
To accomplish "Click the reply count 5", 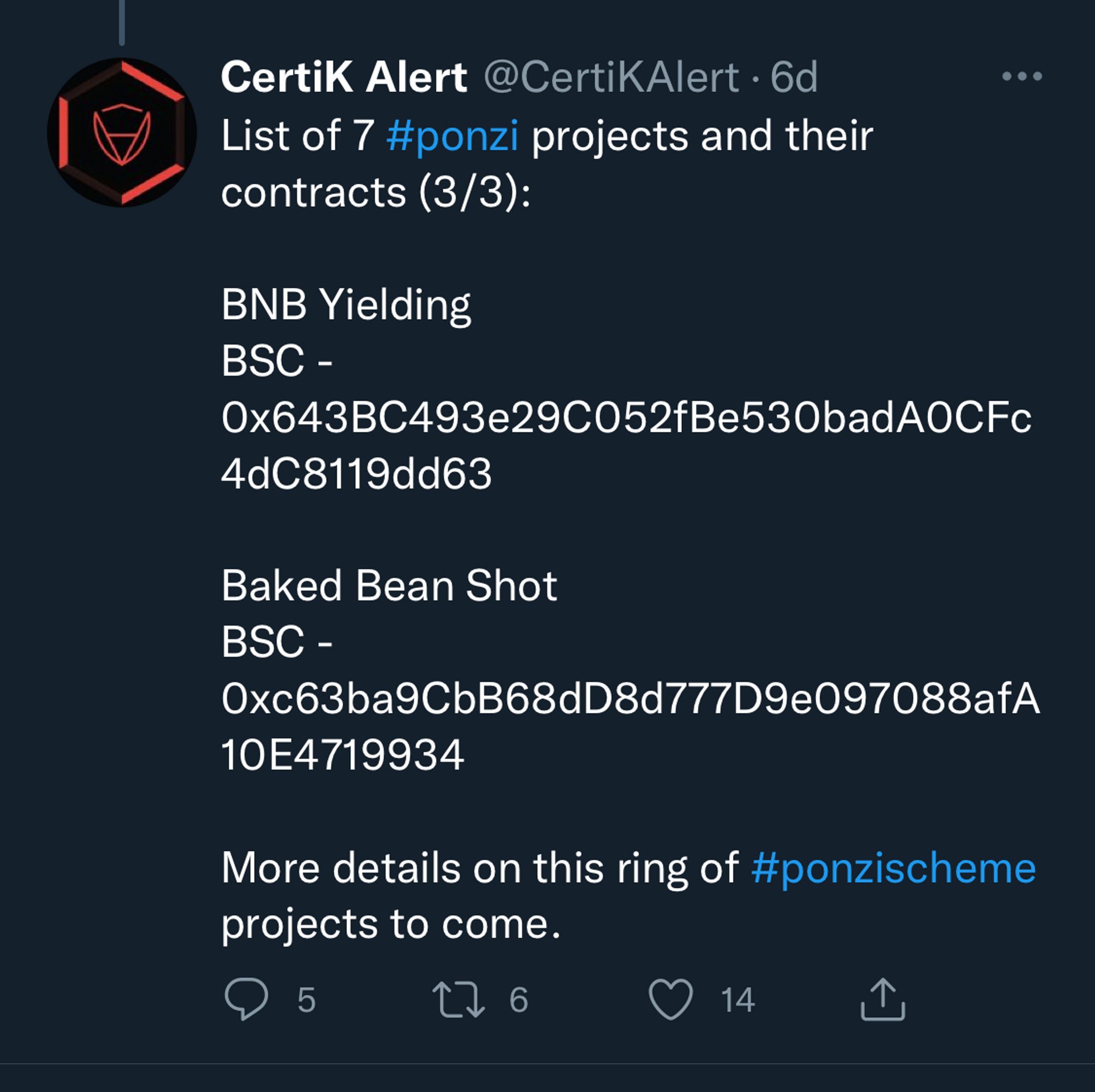I will [x=306, y=1000].
